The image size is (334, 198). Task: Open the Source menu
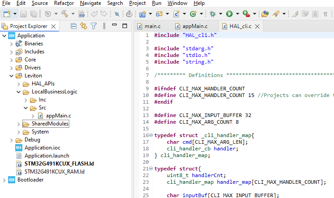[40, 3]
